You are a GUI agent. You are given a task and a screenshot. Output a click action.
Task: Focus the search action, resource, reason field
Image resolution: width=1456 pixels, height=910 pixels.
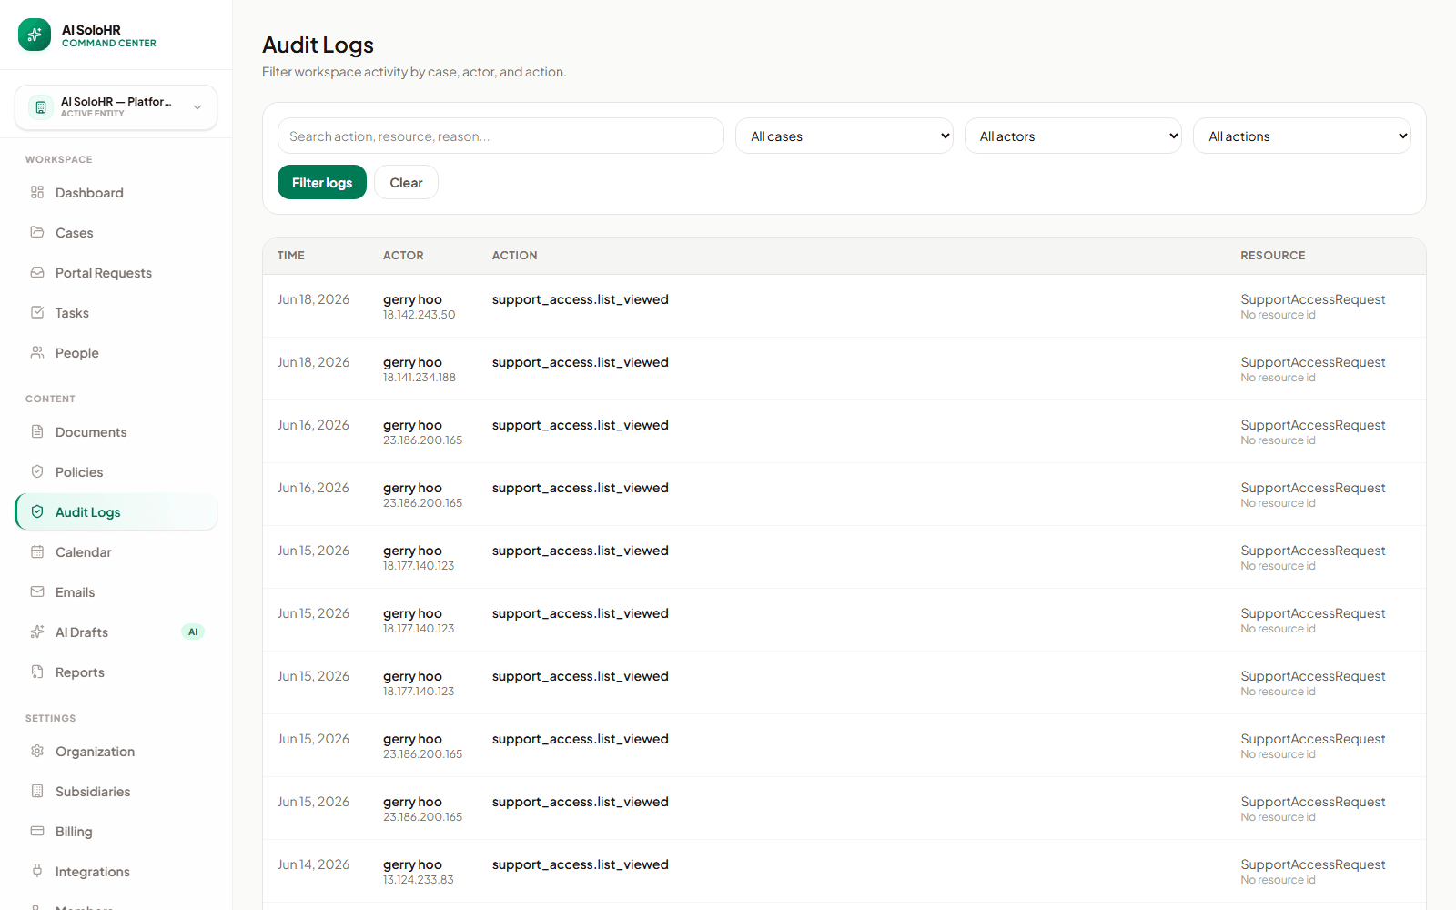(x=500, y=136)
